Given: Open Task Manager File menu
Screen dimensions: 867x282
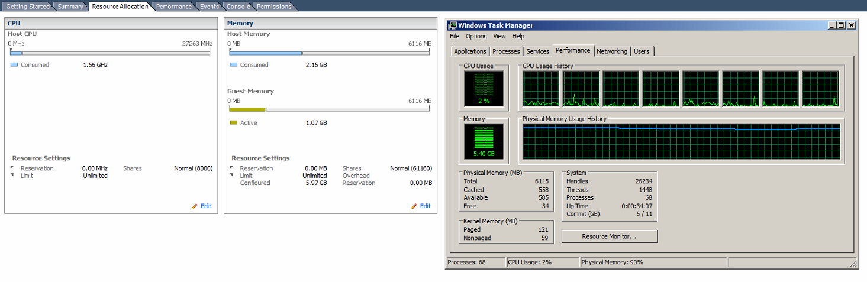Looking at the screenshot, I should coord(455,37).
